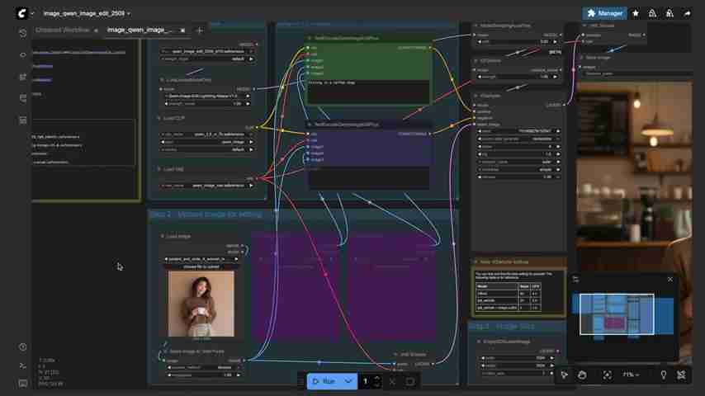Switch to the image_qwen_image tab

click(140, 31)
